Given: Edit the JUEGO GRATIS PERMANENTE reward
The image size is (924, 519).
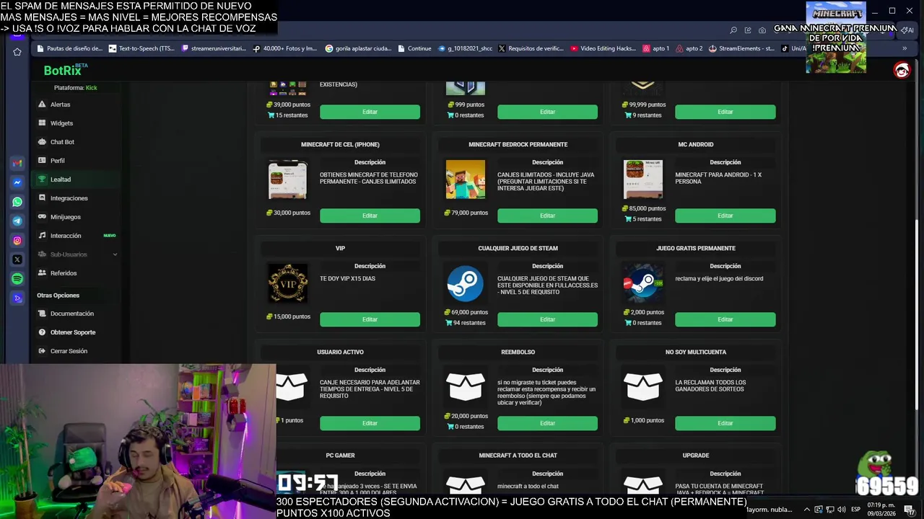Looking at the screenshot, I should pyautogui.click(x=725, y=319).
